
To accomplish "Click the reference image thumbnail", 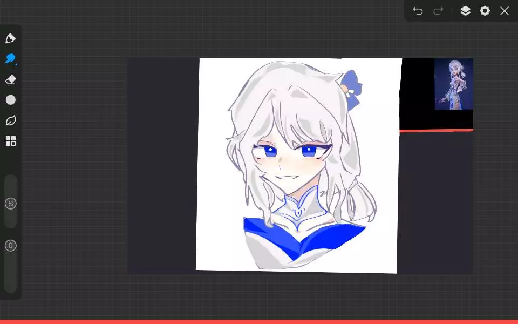I will pyautogui.click(x=454, y=84).
